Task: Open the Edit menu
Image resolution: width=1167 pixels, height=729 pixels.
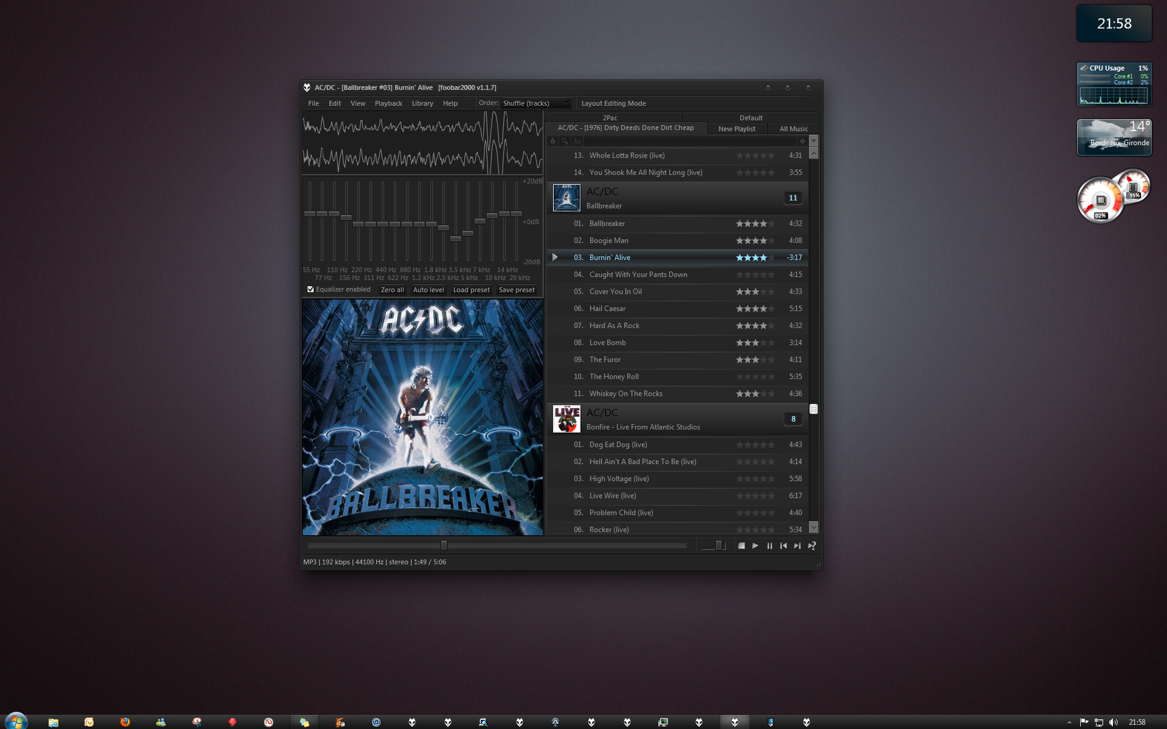Action: click(x=335, y=103)
